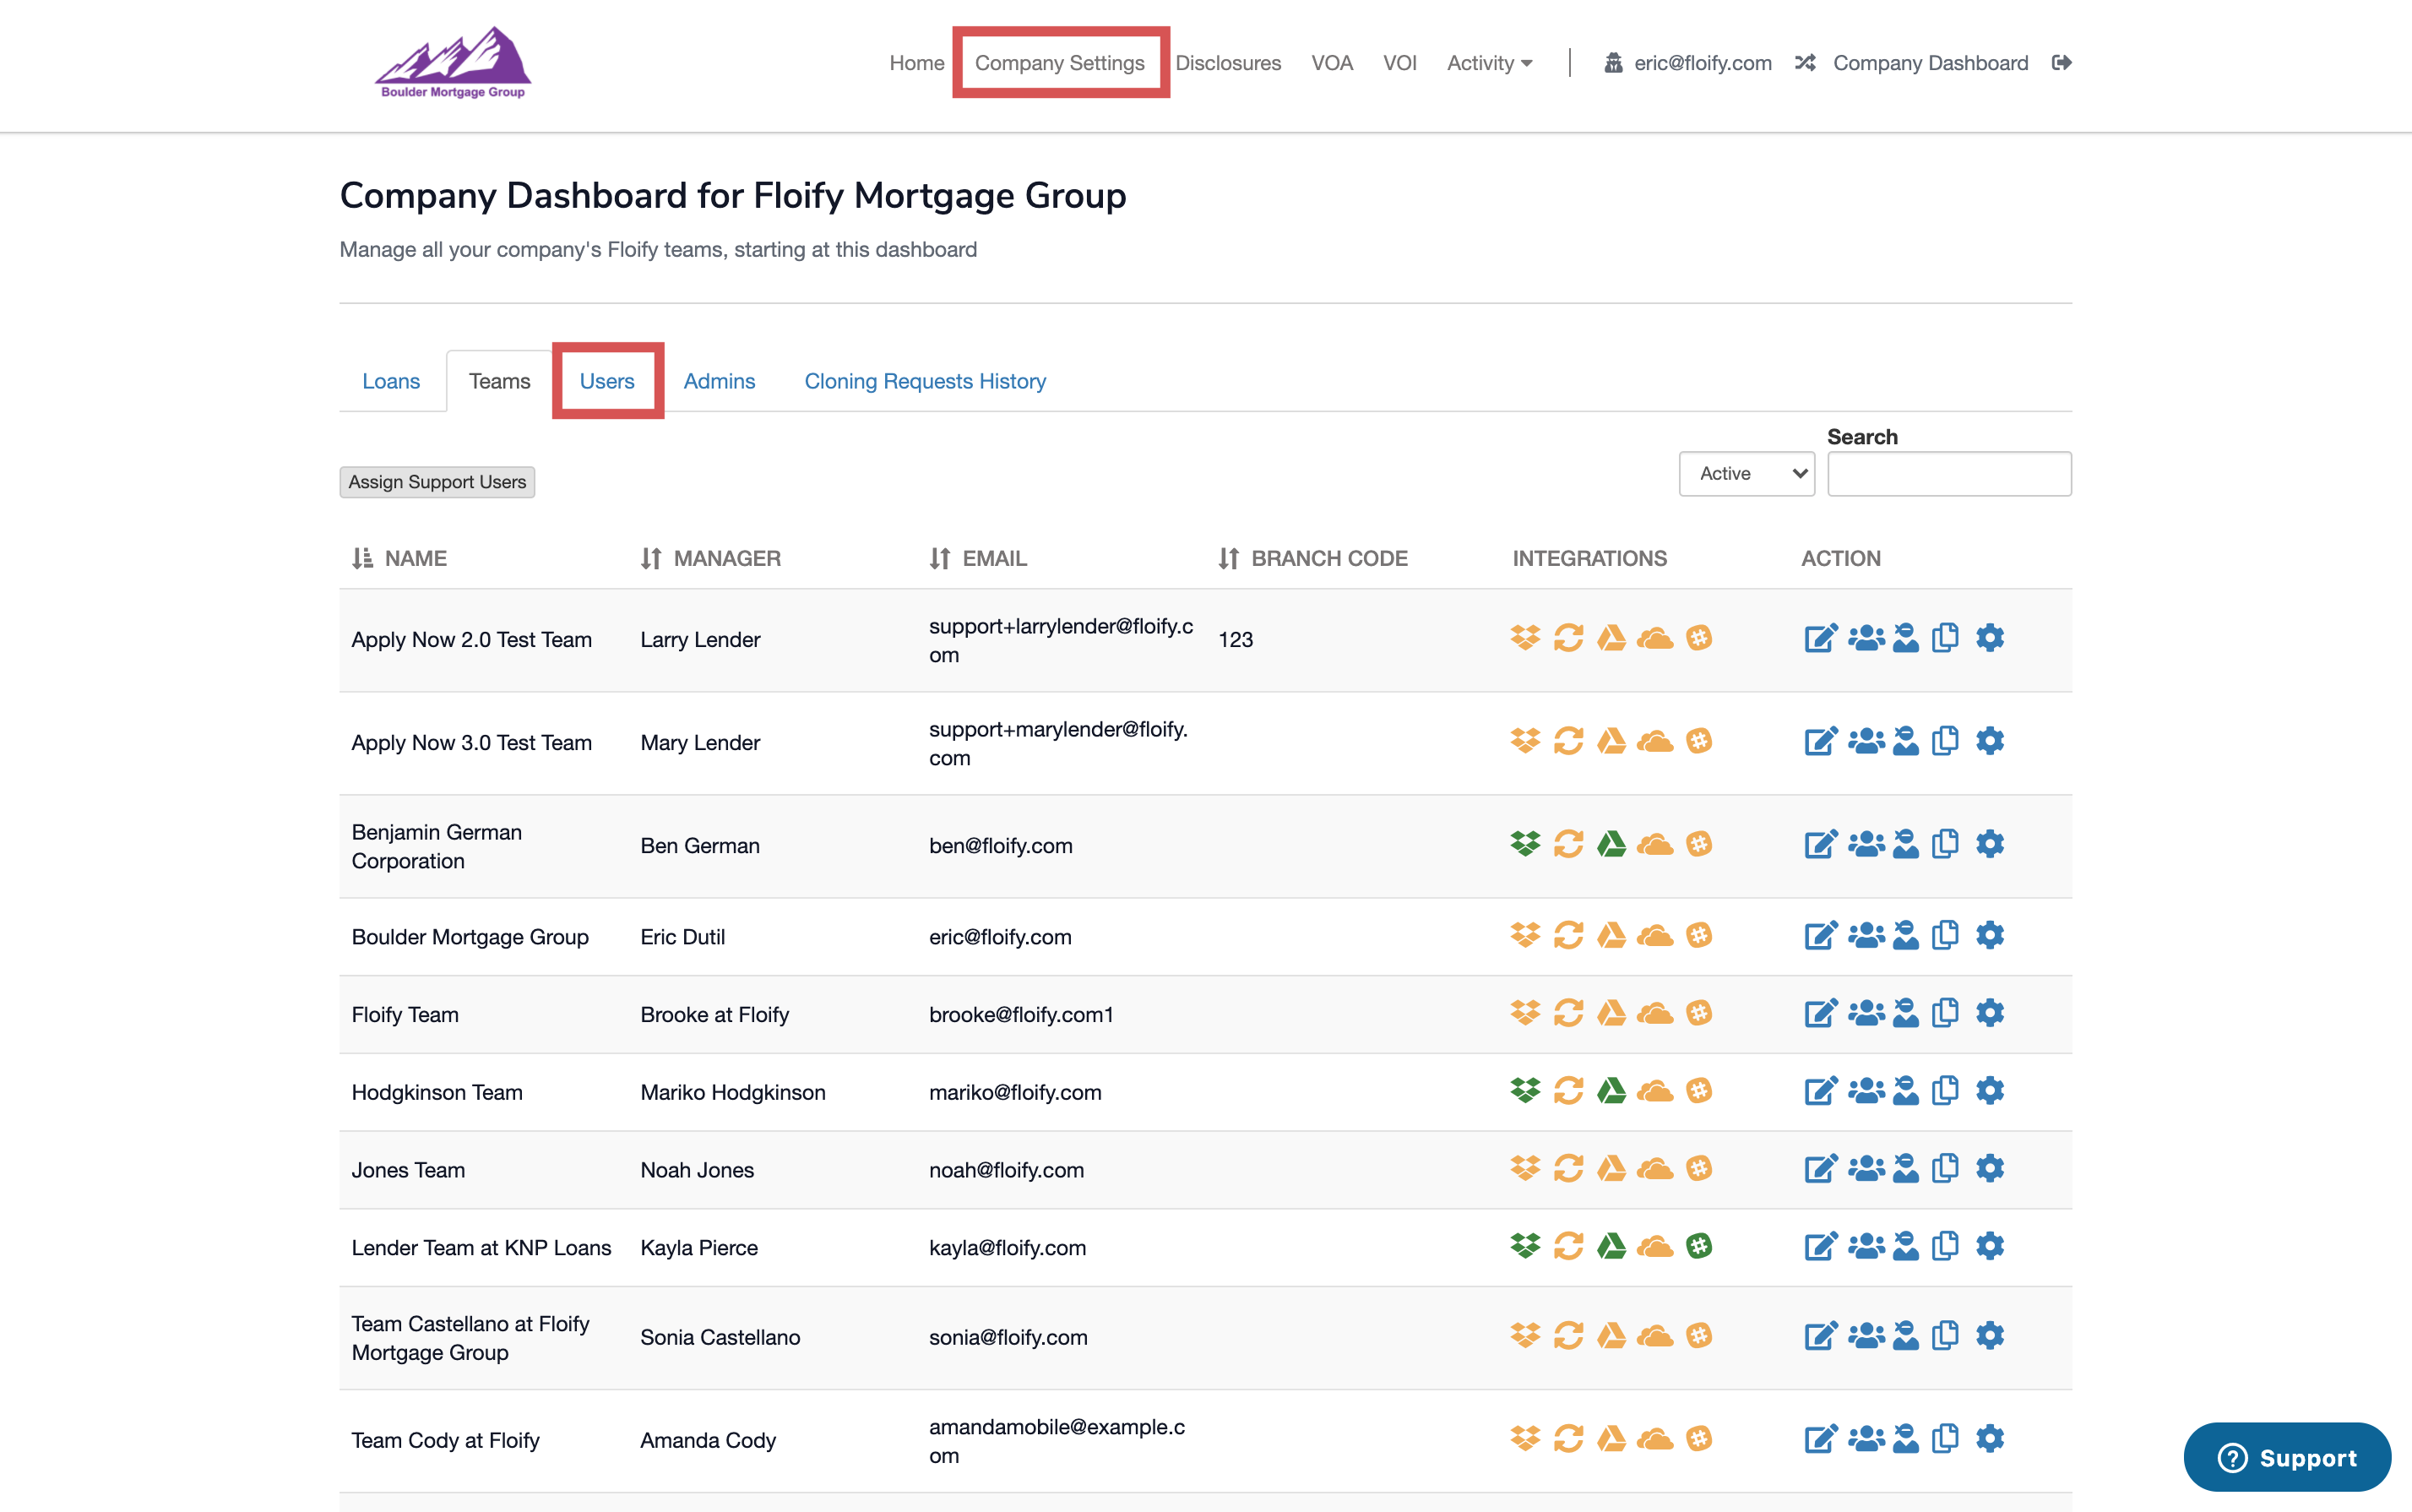The height and width of the screenshot is (1512, 2412).
Task: Click Dropbox icon for Hodgkinson Team
Action: pyautogui.click(x=1524, y=1090)
